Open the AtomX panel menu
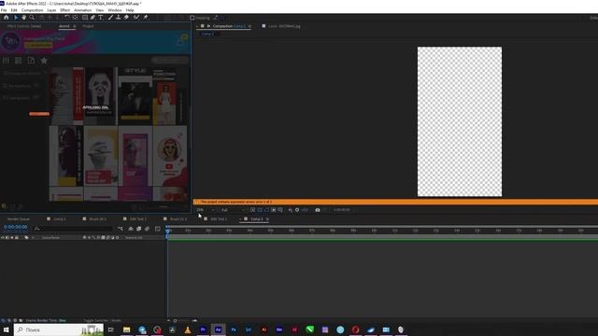Viewport: 598px width, 336px height. 75,26
